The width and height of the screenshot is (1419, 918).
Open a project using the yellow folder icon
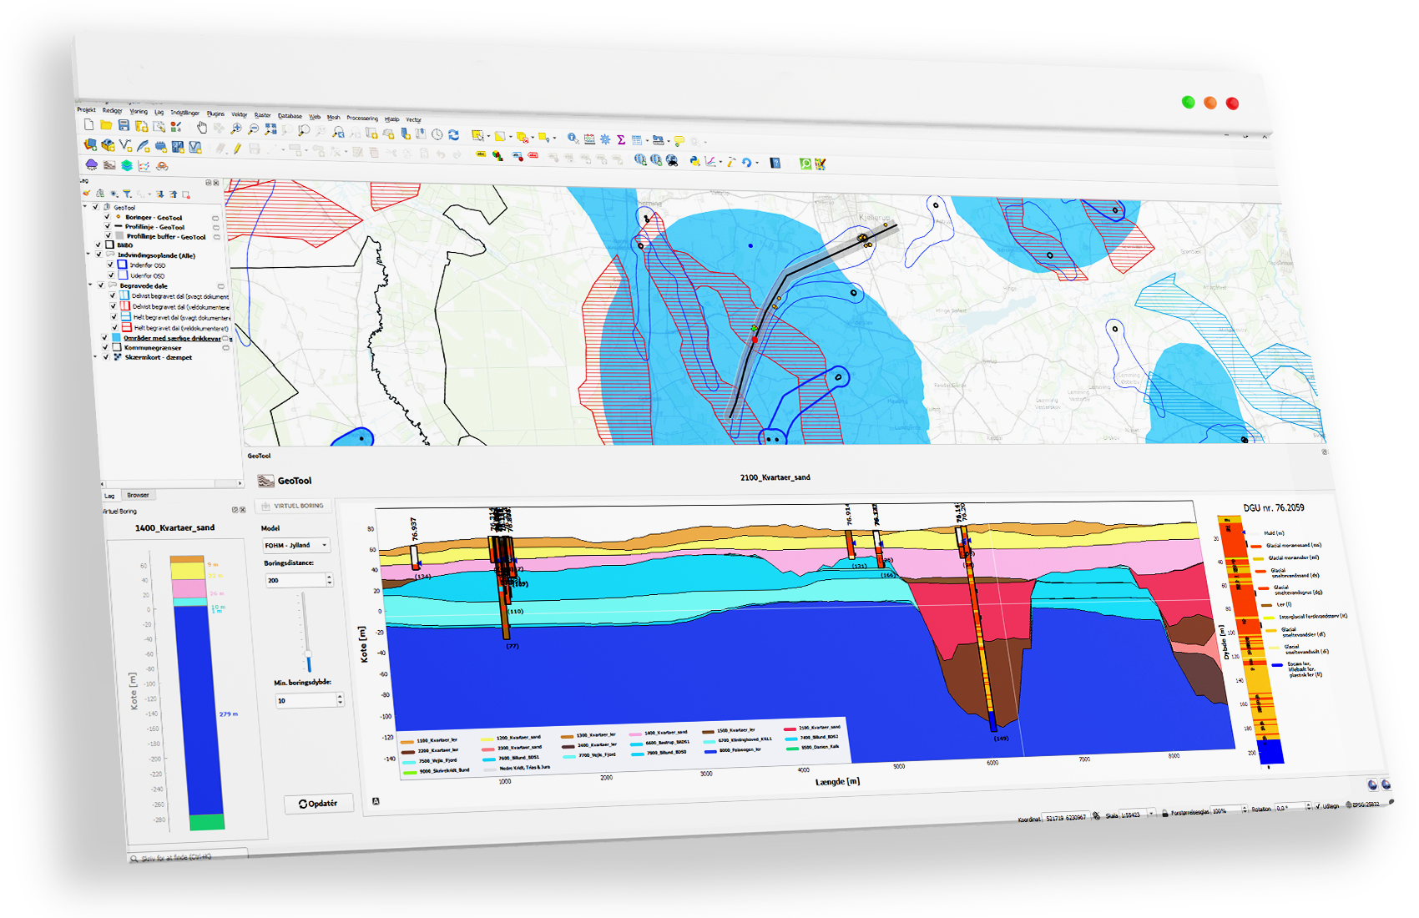pyautogui.click(x=106, y=125)
